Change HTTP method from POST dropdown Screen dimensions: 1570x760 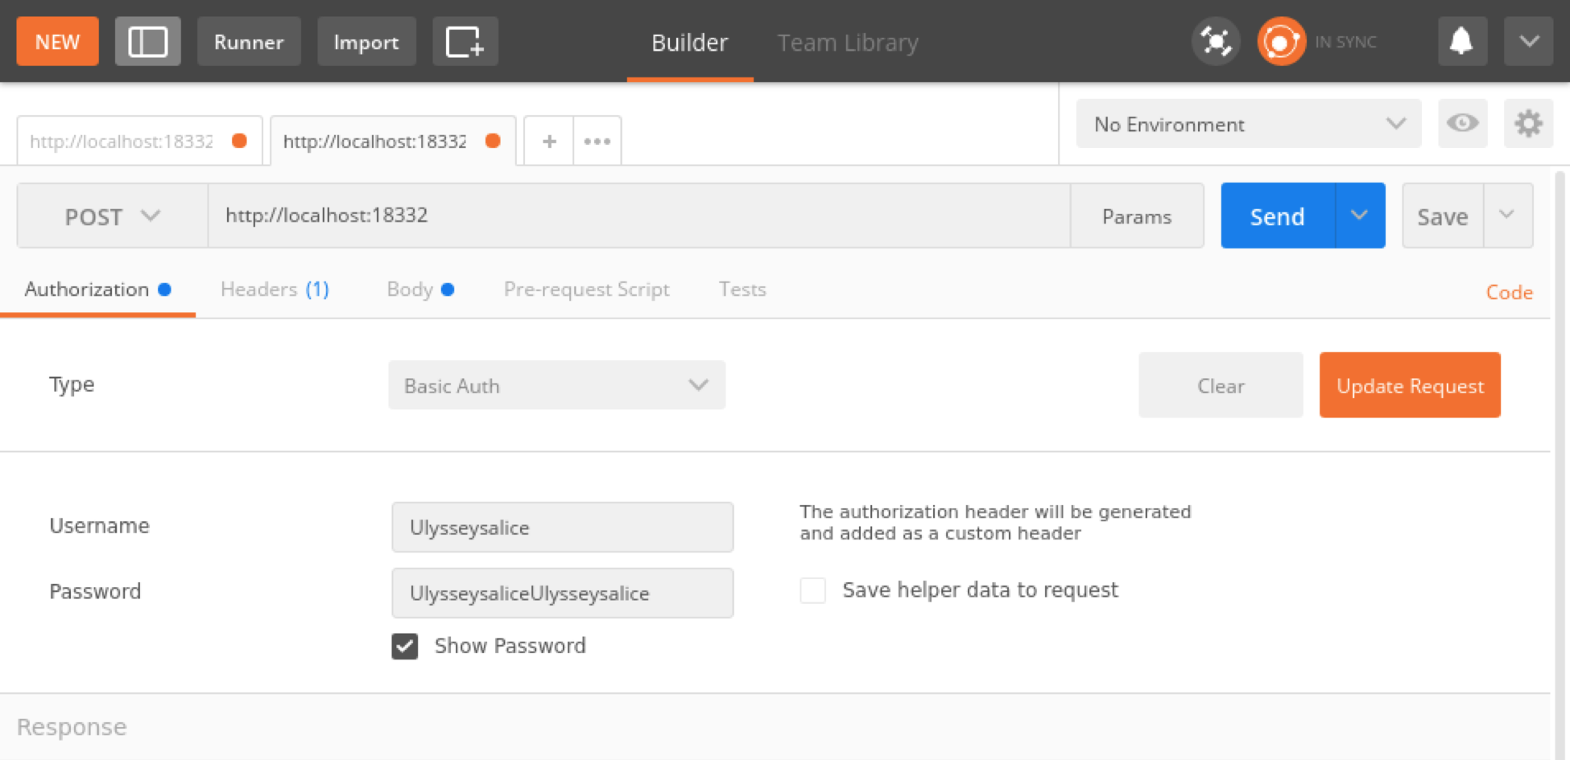113,216
